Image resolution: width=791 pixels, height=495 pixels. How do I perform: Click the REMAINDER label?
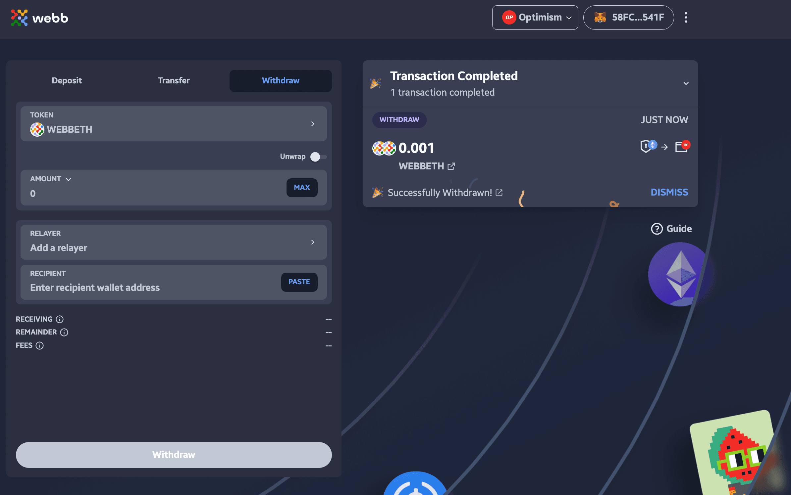pos(36,332)
